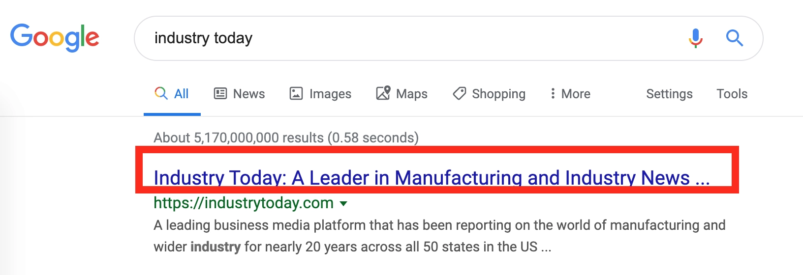803x275 pixels.
Task: Expand the green arrow next to industrytoday.com
Action: [343, 203]
